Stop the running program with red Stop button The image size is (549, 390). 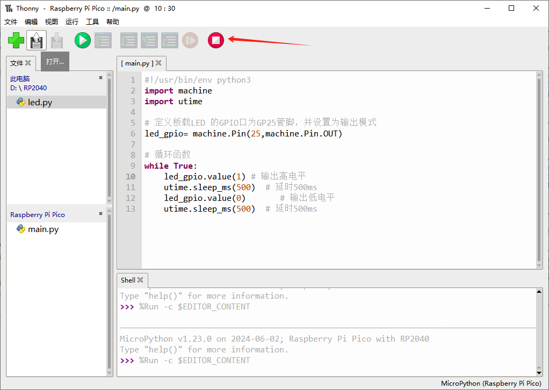point(216,40)
